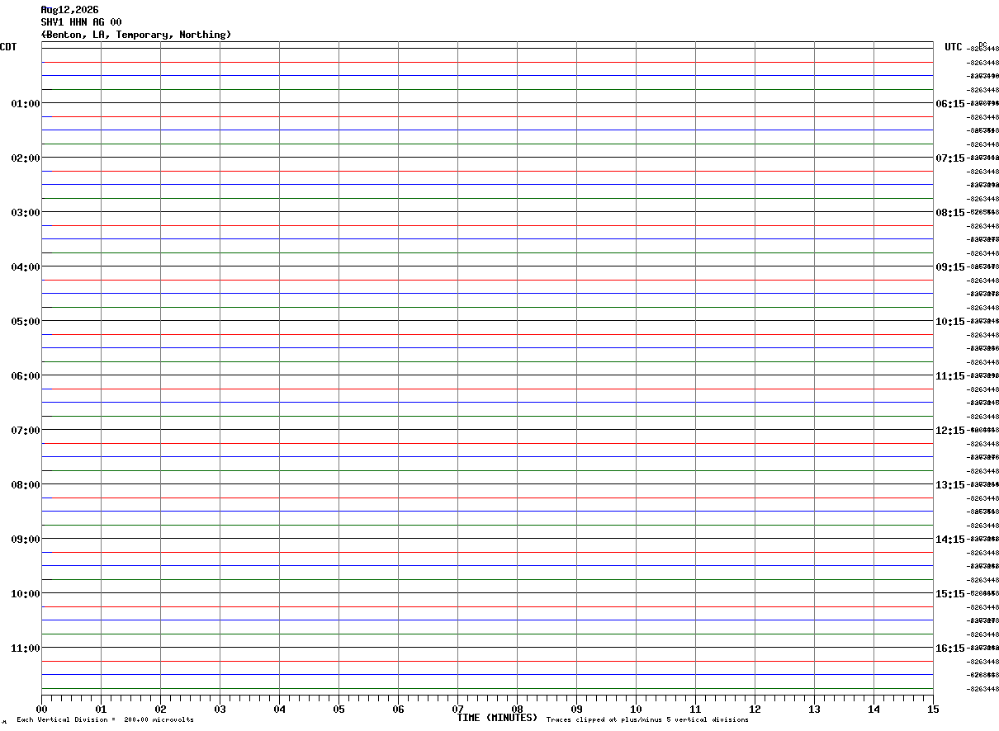Click the 11:00 CDT time label
Viewport: 999px width, 731px height.
pos(26,648)
